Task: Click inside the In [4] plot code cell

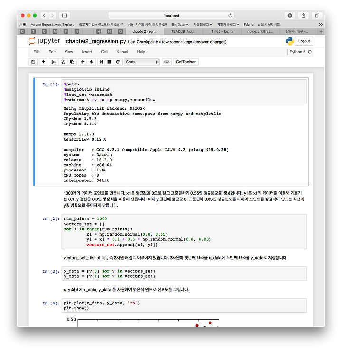Action: tap(184, 305)
